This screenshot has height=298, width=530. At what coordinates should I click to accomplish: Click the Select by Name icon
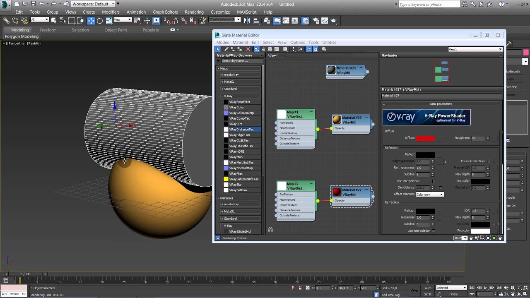tap(63, 20)
